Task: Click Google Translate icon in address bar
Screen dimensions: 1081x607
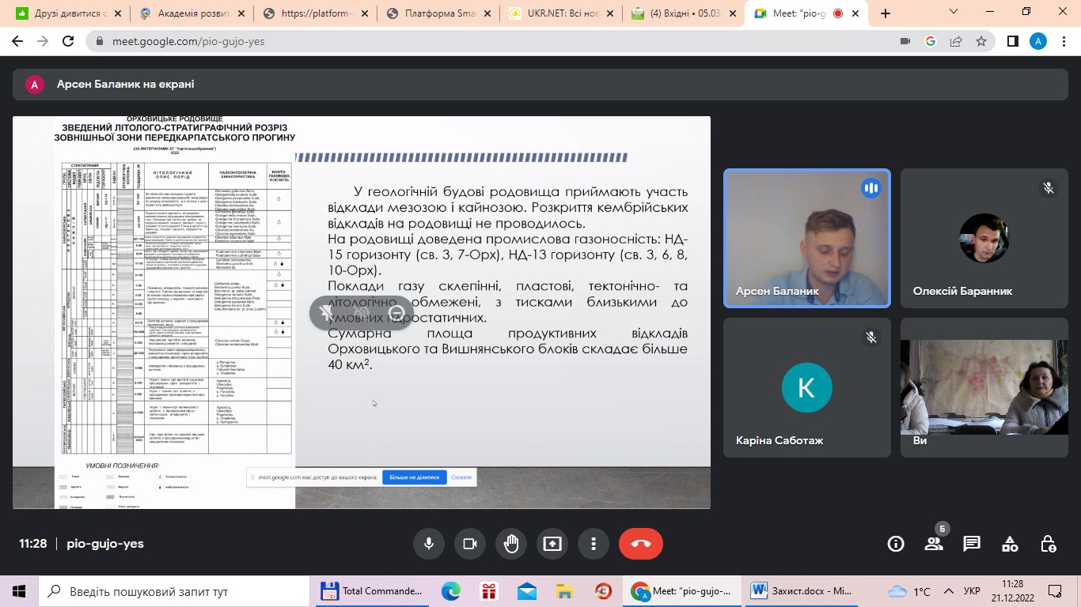Action: 931,42
